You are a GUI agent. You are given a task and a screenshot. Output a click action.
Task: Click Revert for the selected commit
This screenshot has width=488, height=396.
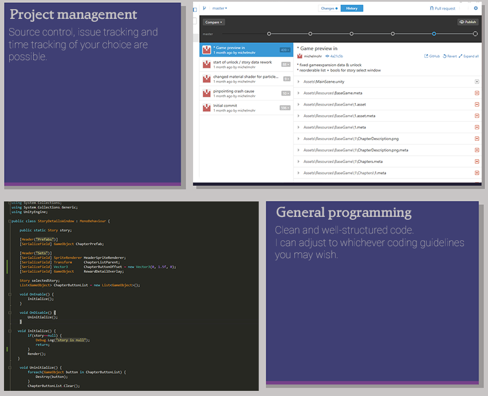(450, 57)
